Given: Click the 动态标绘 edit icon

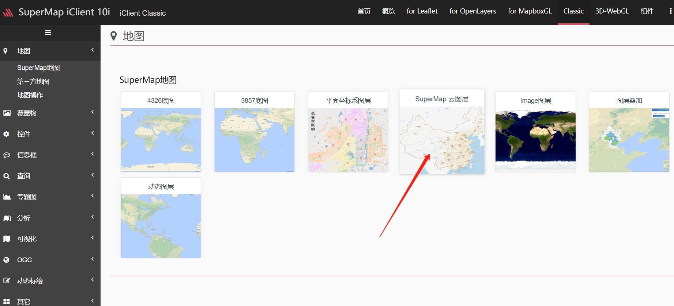Looking at the screenshot, I should [7, 281].
